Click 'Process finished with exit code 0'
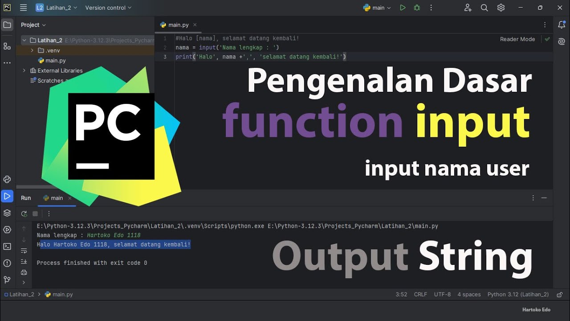The width and height of the screenshot is (570, 321). coord(92,263)
